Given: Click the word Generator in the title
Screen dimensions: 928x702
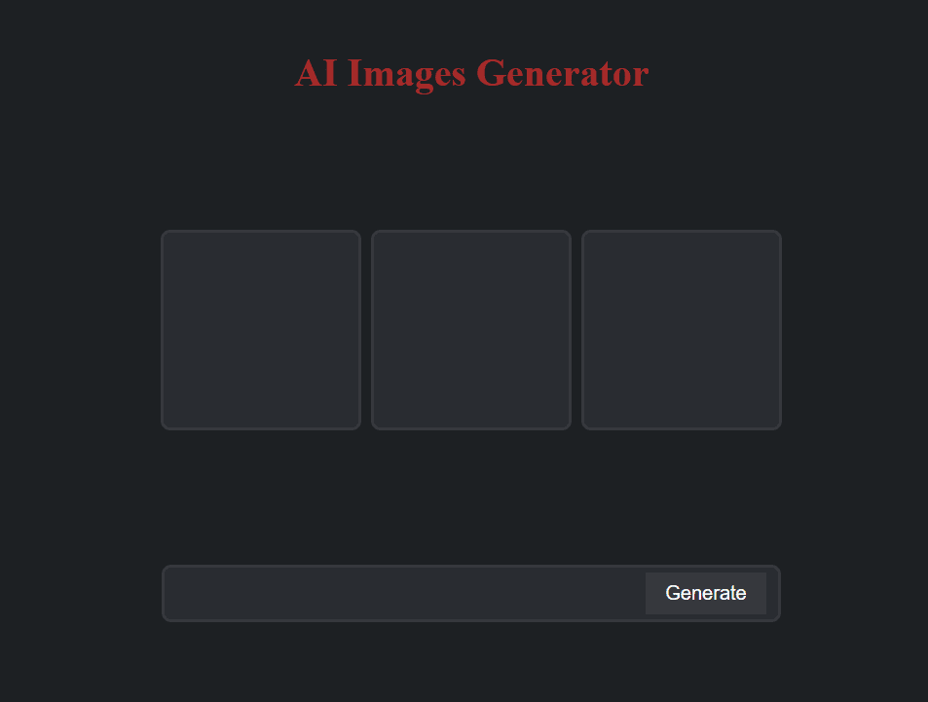Looking at the screenshot, I should 562,73.
